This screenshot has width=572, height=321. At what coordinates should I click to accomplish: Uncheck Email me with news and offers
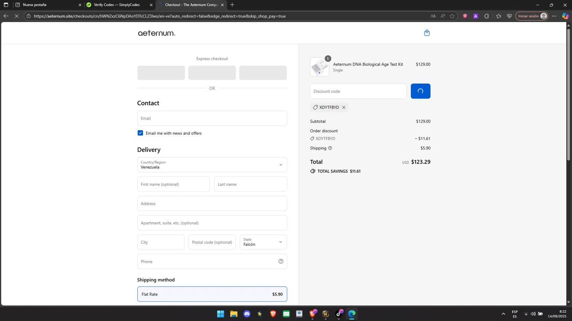(140, 133)
